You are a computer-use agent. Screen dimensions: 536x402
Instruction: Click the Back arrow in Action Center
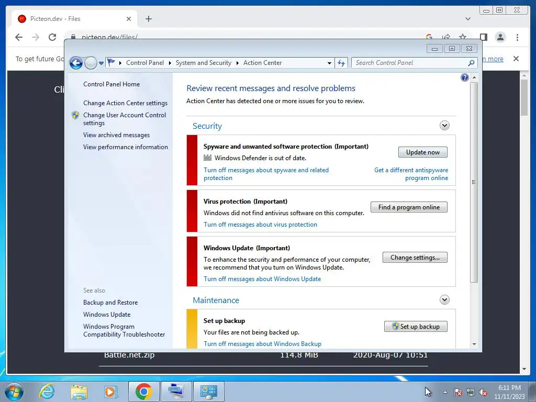(x=76, y=63)
